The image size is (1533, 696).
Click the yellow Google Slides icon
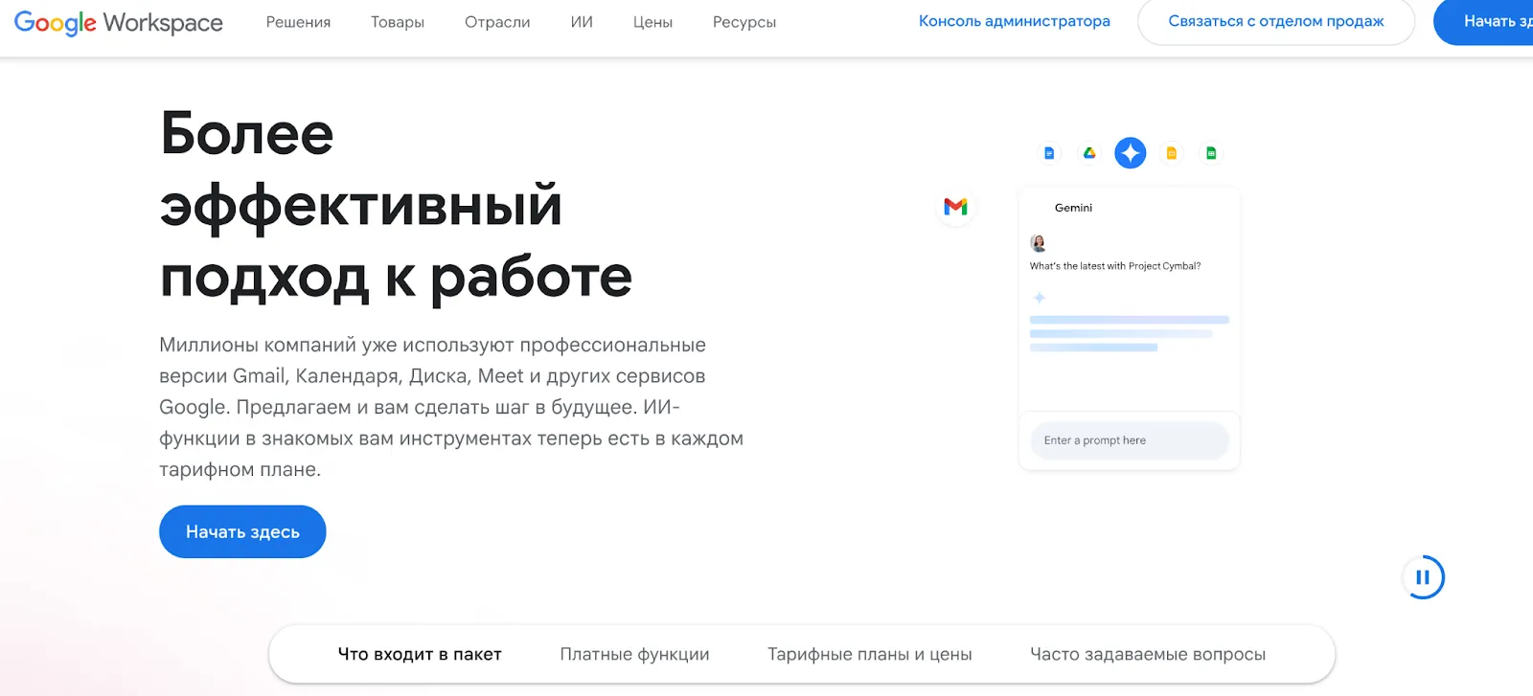(x=1171, y=153)
